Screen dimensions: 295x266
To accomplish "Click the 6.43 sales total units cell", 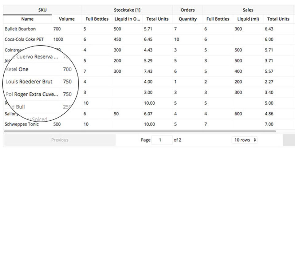I will (269, 29).
